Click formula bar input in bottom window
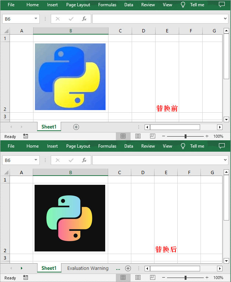 [x=158, y=160]
